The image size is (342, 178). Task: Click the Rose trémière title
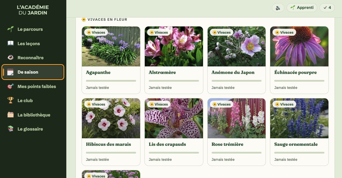(x=227, y=144)
